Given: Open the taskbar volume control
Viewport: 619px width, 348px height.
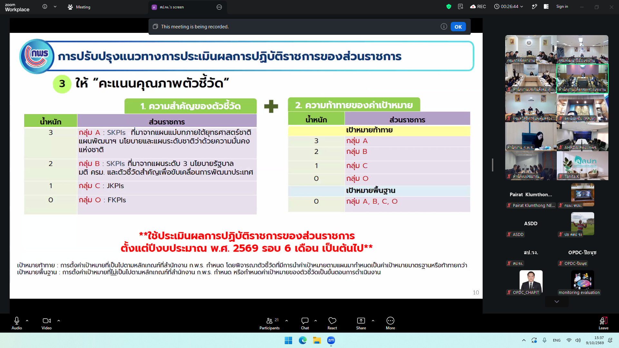Looking at the screenshot, I should (578, 340).
